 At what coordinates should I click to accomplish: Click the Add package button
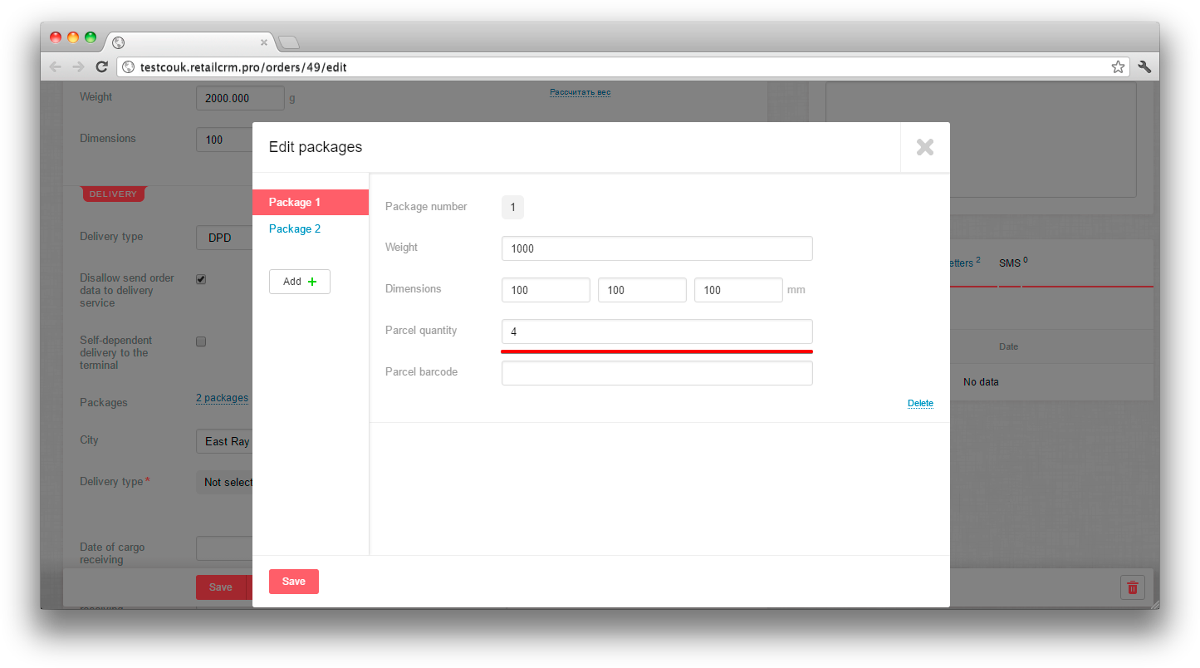click(299, 282)
